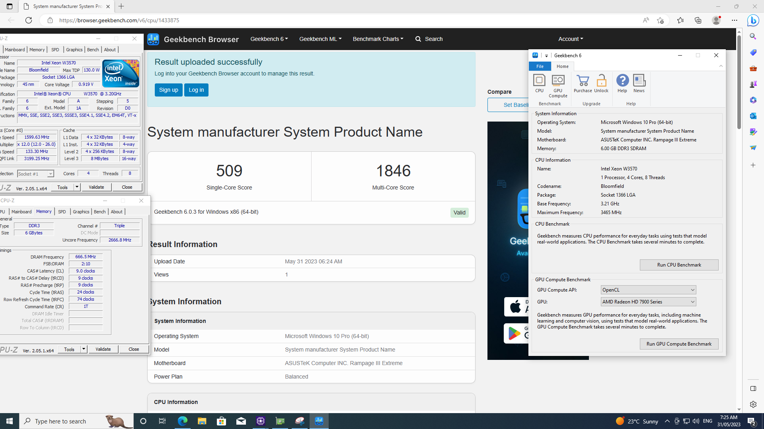
Task: Open the Collections icon in Edge toolbar
Action: (698, 20)
